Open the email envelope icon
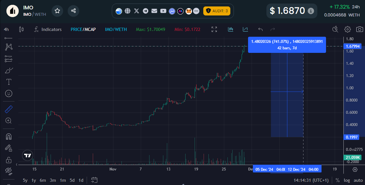This screenshot has height=185, width=365. pyautogui.click(x=154, y=11)
